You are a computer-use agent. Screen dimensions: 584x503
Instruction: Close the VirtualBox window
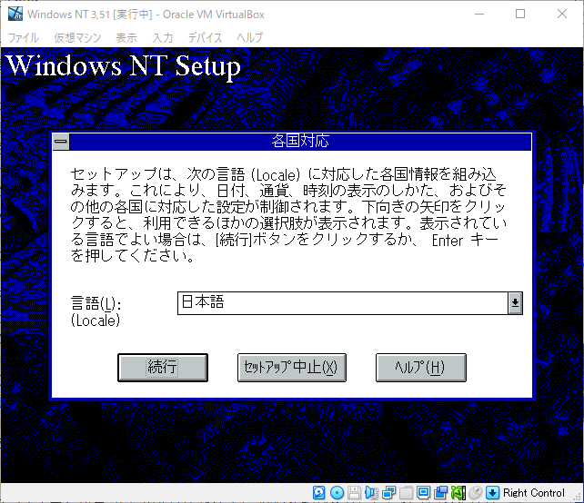(562, 15)
